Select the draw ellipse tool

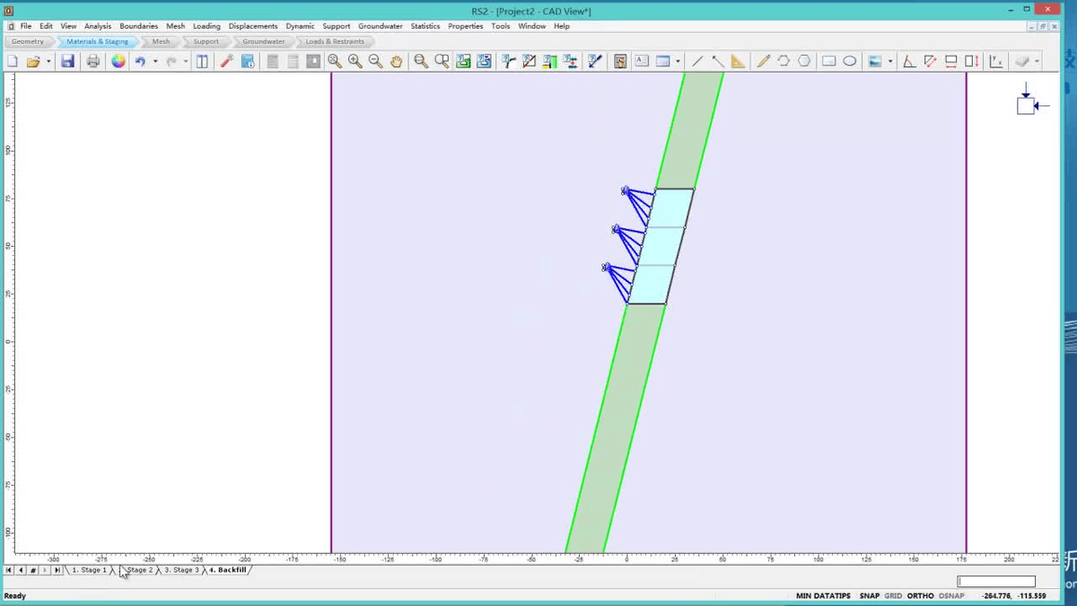(x=849, y=61)
